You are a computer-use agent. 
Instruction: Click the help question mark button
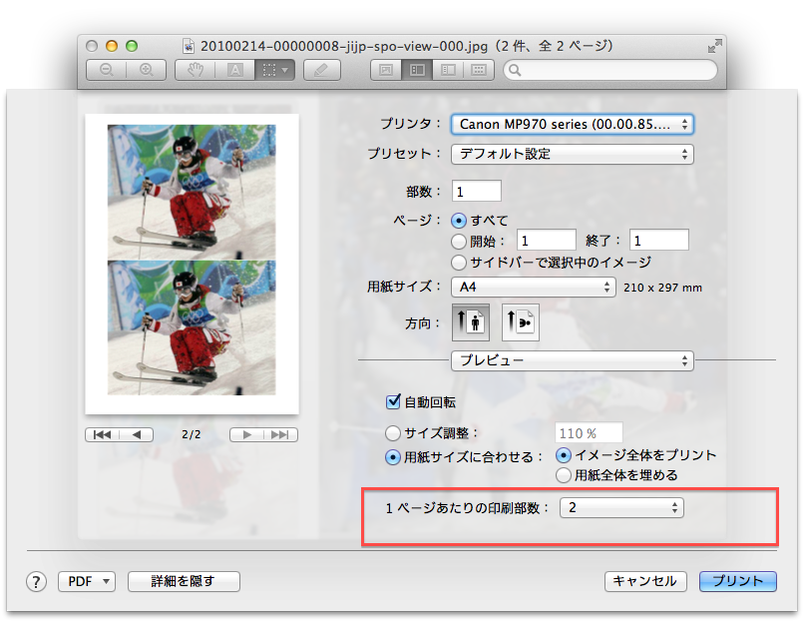37,582
